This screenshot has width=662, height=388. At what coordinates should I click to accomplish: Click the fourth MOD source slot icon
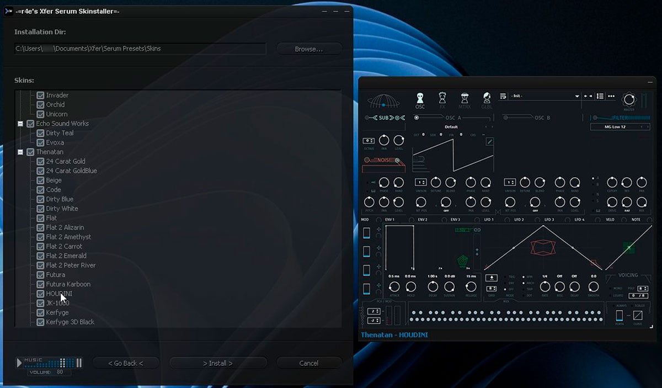coord(366,288)
